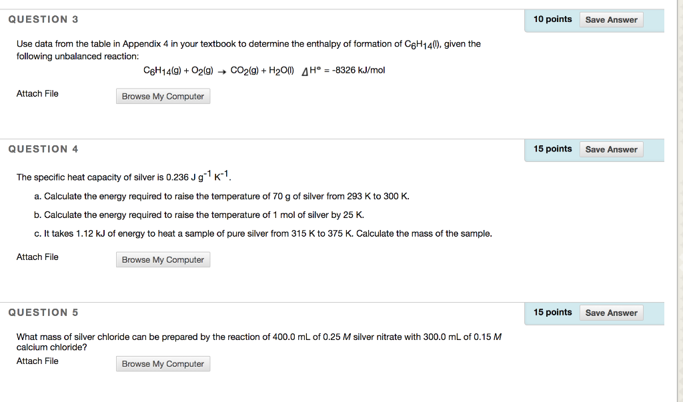Click the 10 points label for Question 3
This screenshot has width=683, height=402.
pyautogui.click(x=552, y=19)
